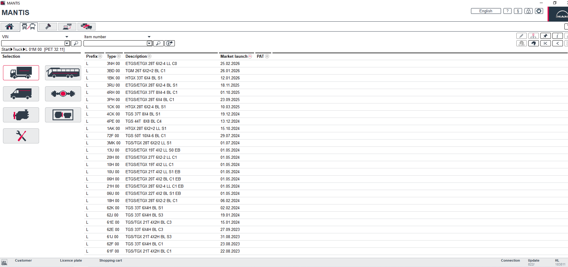The height and width of the screenshot is (267, 568).
Task: Click the info export button beside item search
Action: pos(170,43)
